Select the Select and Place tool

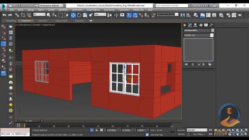click(91, 15)
